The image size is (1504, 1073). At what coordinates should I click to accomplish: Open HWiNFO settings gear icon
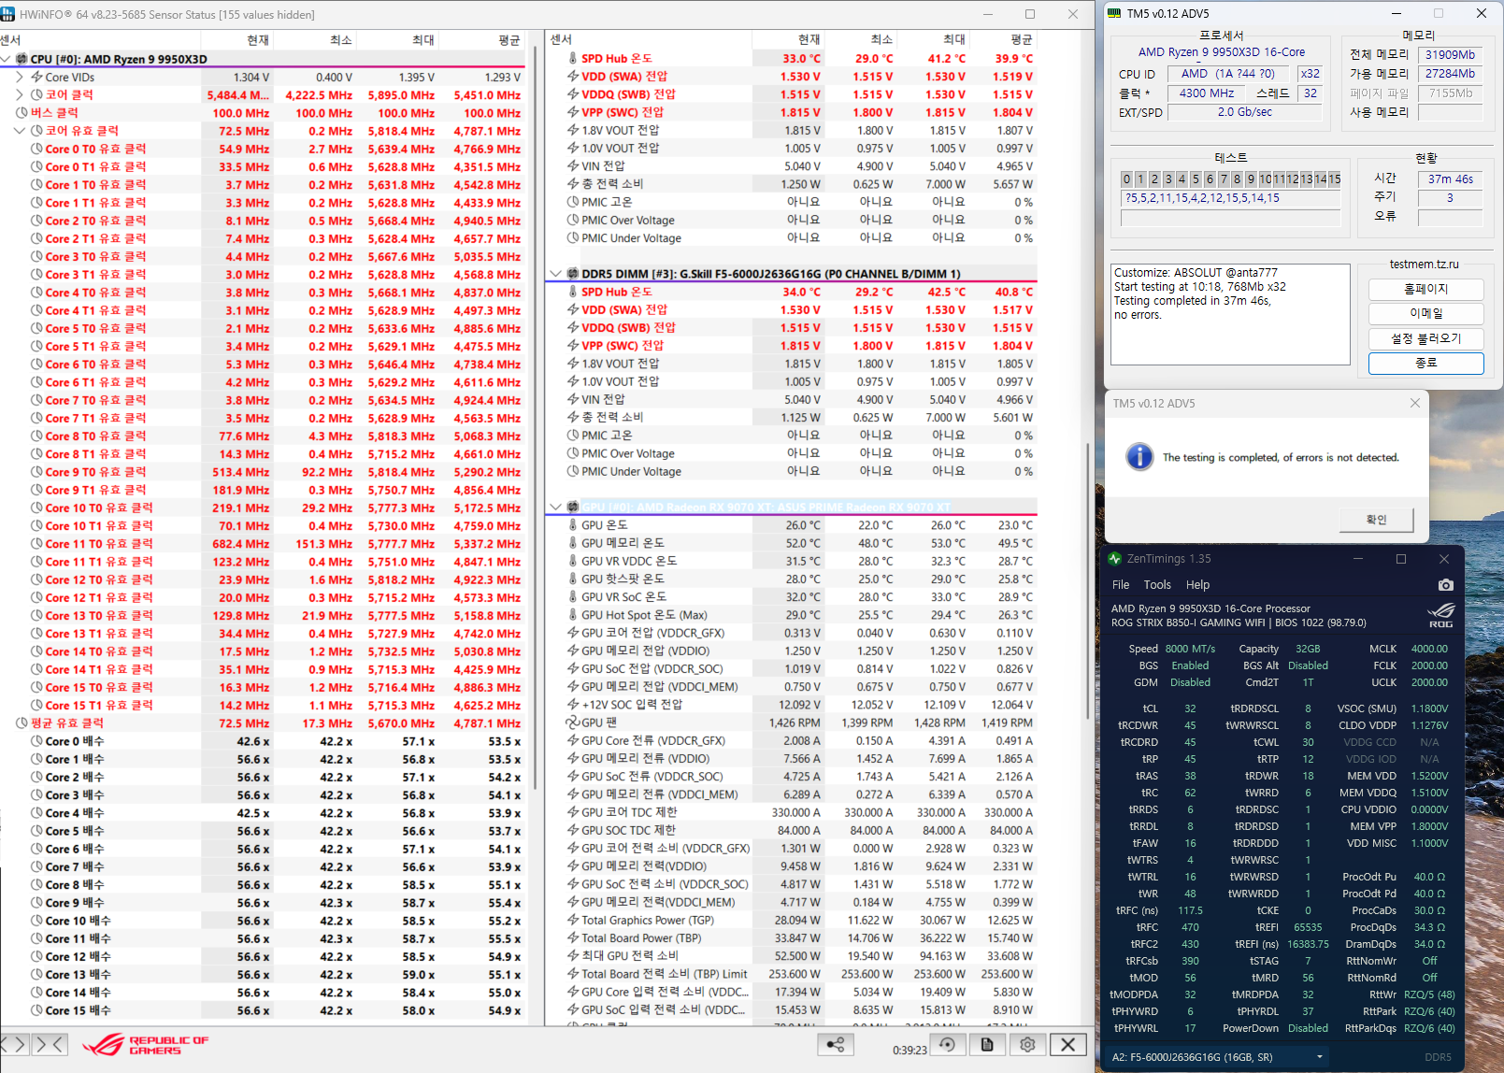click(x=1027, y=1045)
